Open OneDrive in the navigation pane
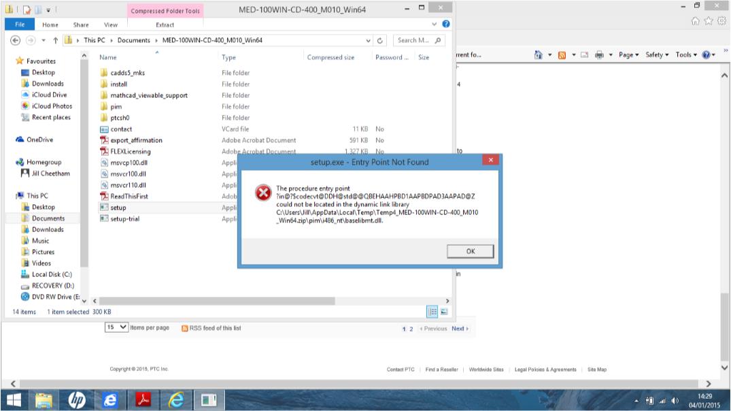 point(39,139)
